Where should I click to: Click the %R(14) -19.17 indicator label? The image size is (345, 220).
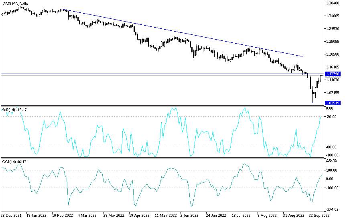click(14, 110)
